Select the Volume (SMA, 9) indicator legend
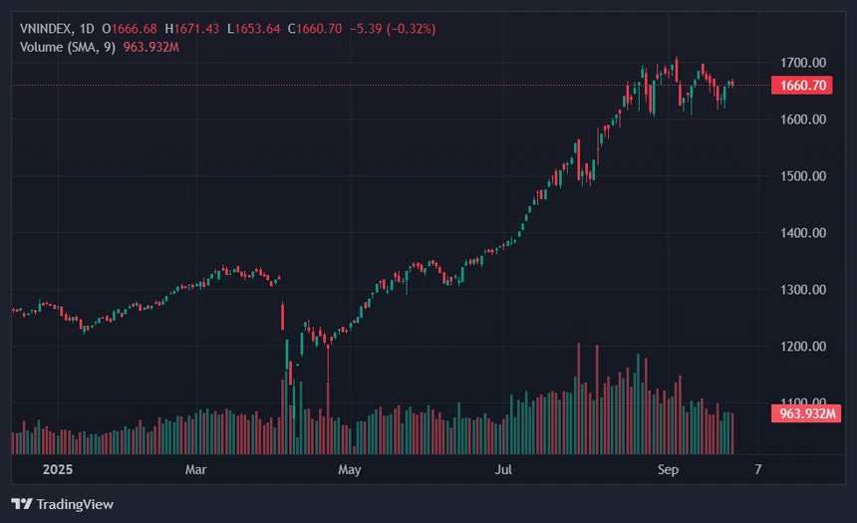The image size is (857, 523). [69, 47]
